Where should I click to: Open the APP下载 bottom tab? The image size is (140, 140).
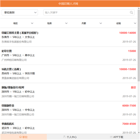pos(117,137)
